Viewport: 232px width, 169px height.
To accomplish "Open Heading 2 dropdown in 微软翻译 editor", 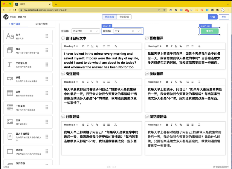I will (x=155, y=82).
